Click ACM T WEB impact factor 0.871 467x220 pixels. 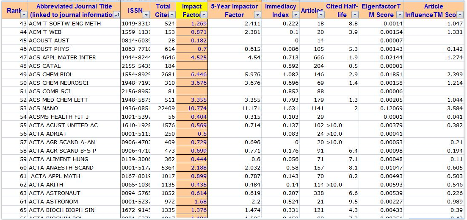coord(199,32)
